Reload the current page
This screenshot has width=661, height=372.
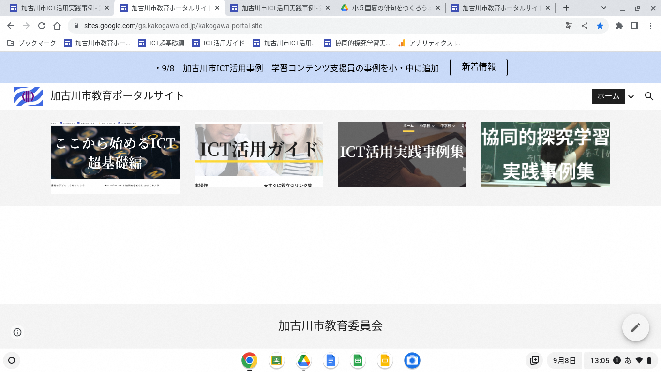[42, 26]
